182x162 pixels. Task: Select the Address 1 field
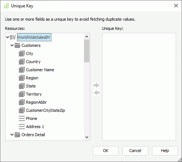[35, 127]
